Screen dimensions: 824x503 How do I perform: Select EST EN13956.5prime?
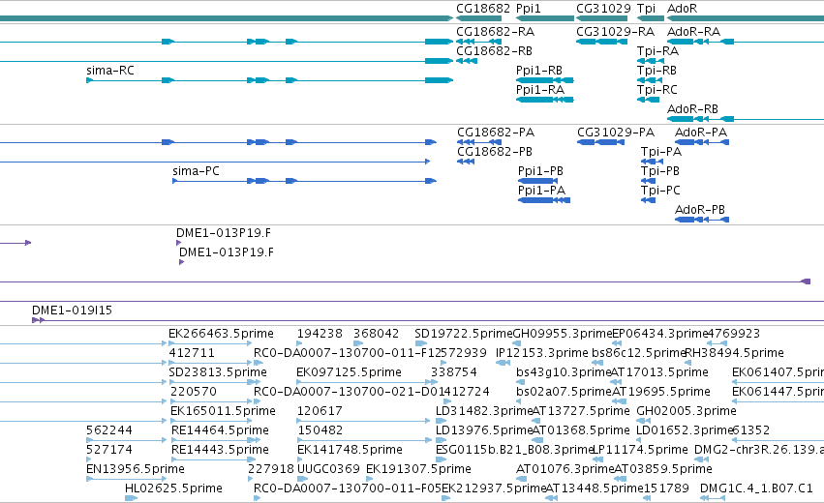pos(136,469)
